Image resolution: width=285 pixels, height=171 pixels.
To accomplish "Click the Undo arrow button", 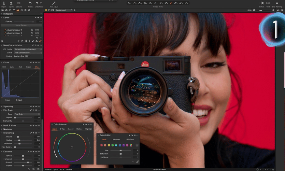I will click(x=37, y=3).
